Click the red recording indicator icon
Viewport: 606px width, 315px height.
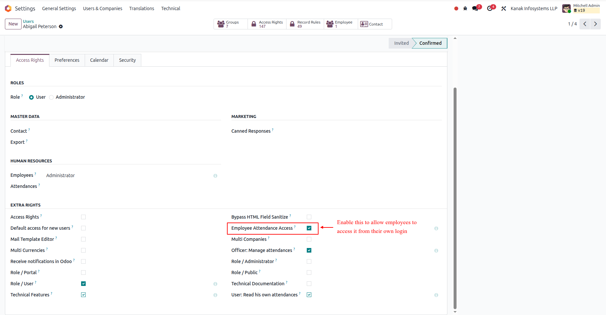pyautogui.click(x=456, y=8)
